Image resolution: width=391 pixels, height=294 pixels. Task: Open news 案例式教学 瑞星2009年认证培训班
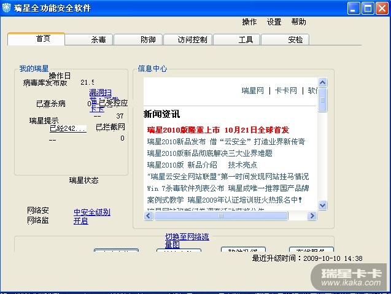[225, 199]
